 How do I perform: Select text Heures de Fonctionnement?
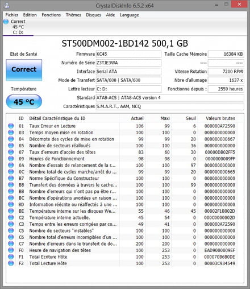point(57,159)
